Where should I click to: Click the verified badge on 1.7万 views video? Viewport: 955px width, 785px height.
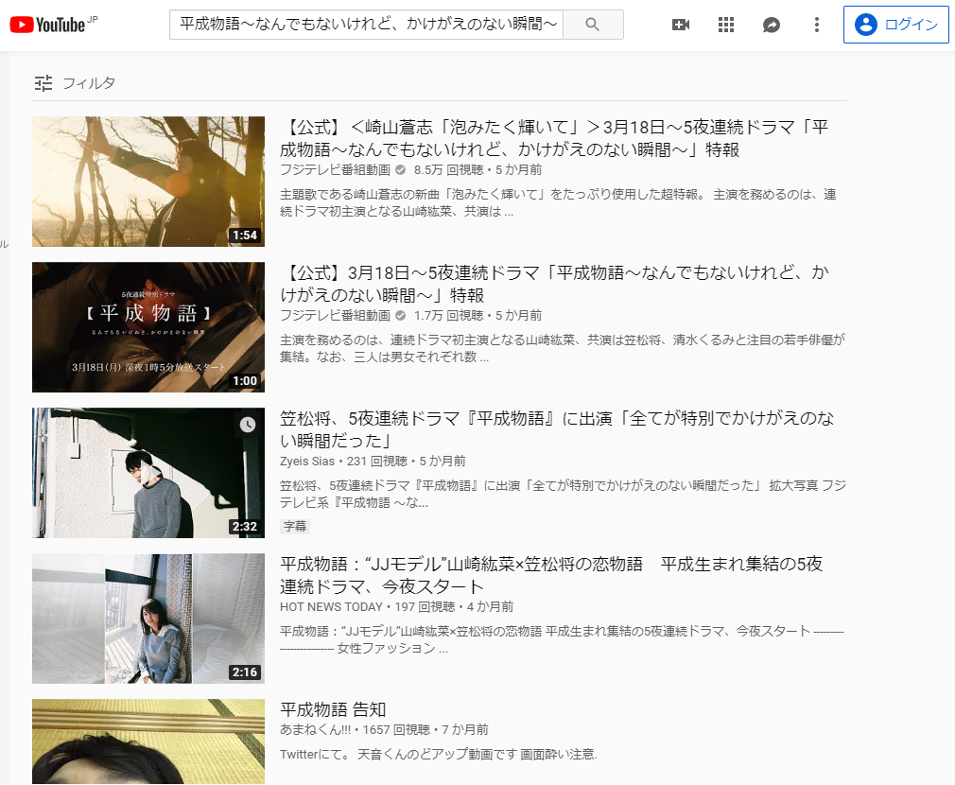400,316
